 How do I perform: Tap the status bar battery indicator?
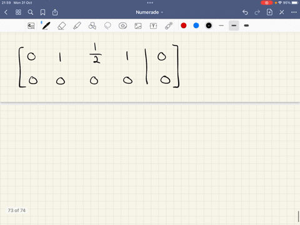pyautogui.click(x=294, y=2)
